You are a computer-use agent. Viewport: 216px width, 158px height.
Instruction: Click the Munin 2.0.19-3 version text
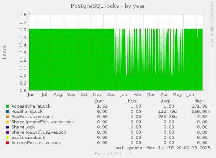(108, 153)
